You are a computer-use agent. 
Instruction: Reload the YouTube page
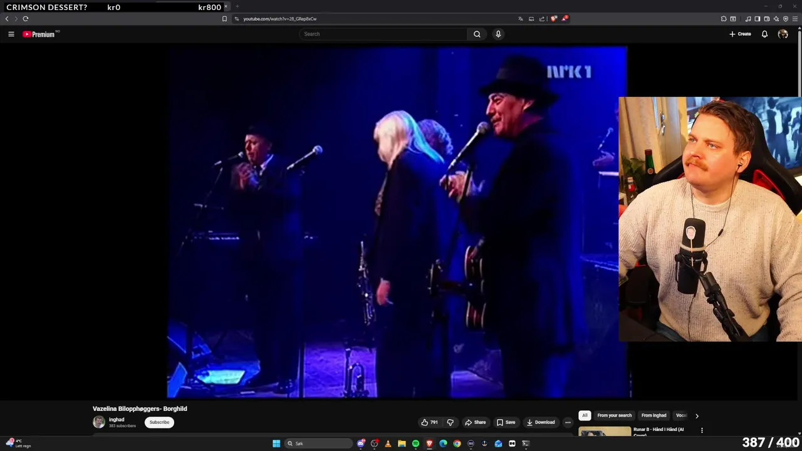[x=26, y=19]
